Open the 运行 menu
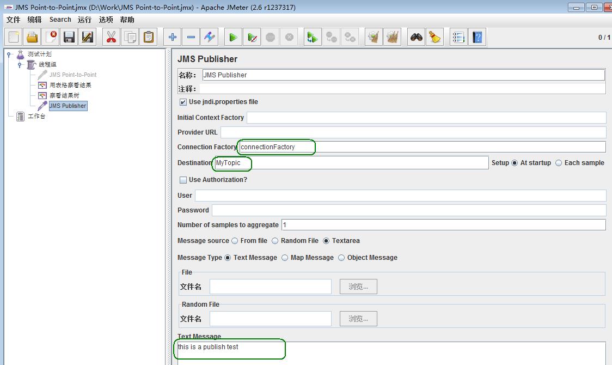Screen dimensions: 612x365 tap(84, 20)
